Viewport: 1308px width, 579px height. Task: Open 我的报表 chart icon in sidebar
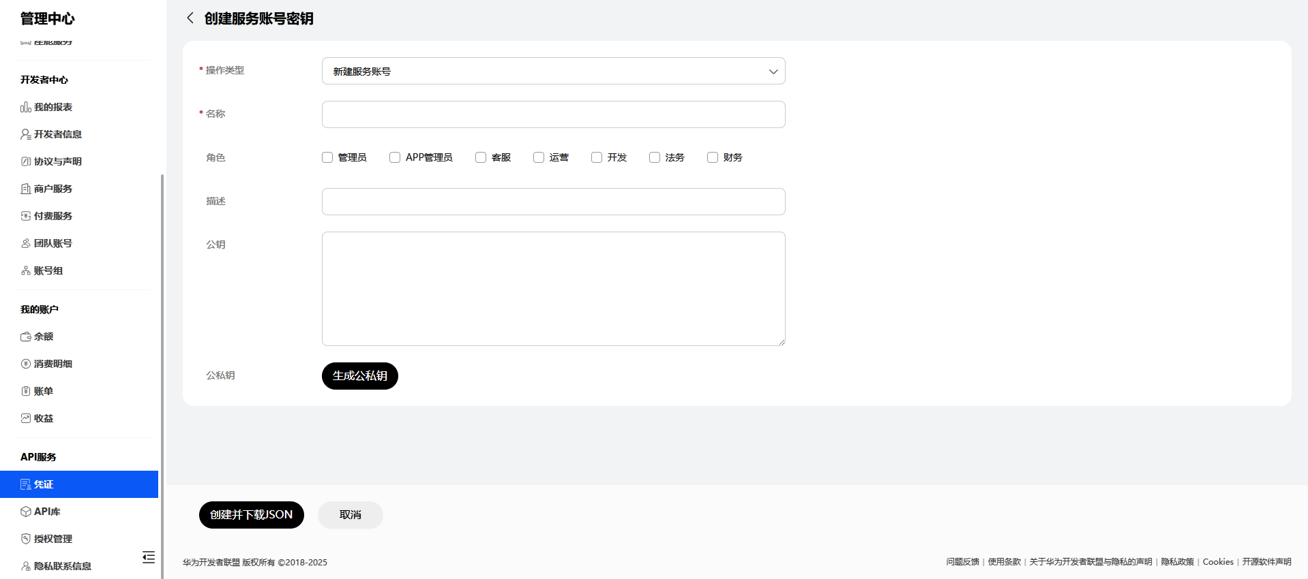(x=26, y=107)
